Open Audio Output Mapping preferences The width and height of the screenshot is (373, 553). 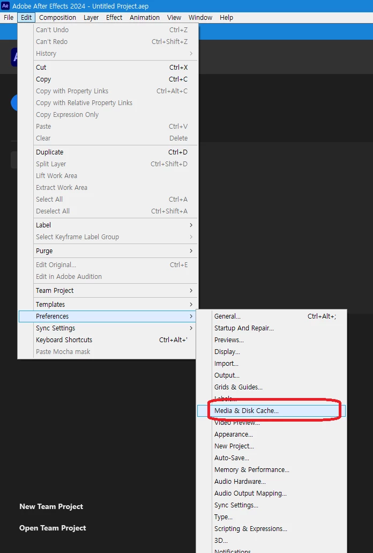[x=271, y=493]
